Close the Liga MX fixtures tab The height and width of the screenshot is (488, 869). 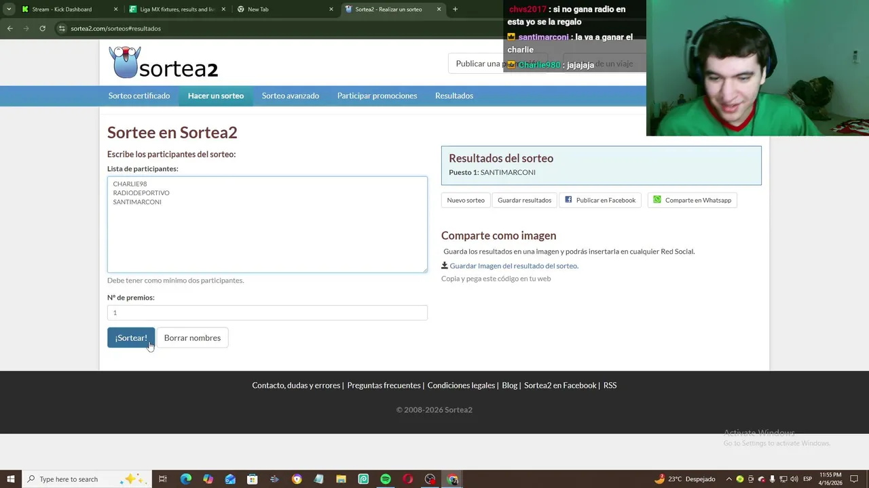click(x=223, y=9)
